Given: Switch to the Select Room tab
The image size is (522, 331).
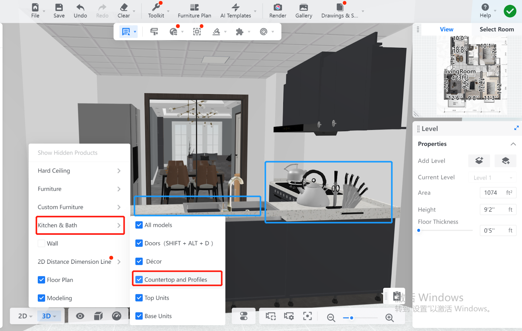Looking at the screenshot, I should click(497, 29).
